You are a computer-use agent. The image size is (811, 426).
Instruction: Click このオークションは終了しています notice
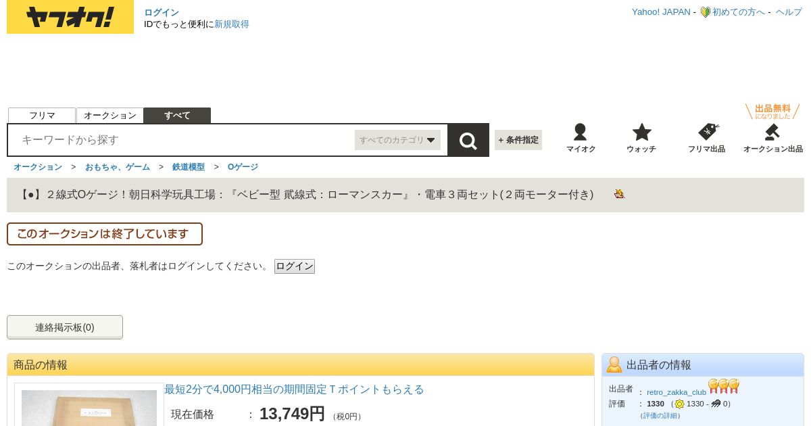coord(105,234)
